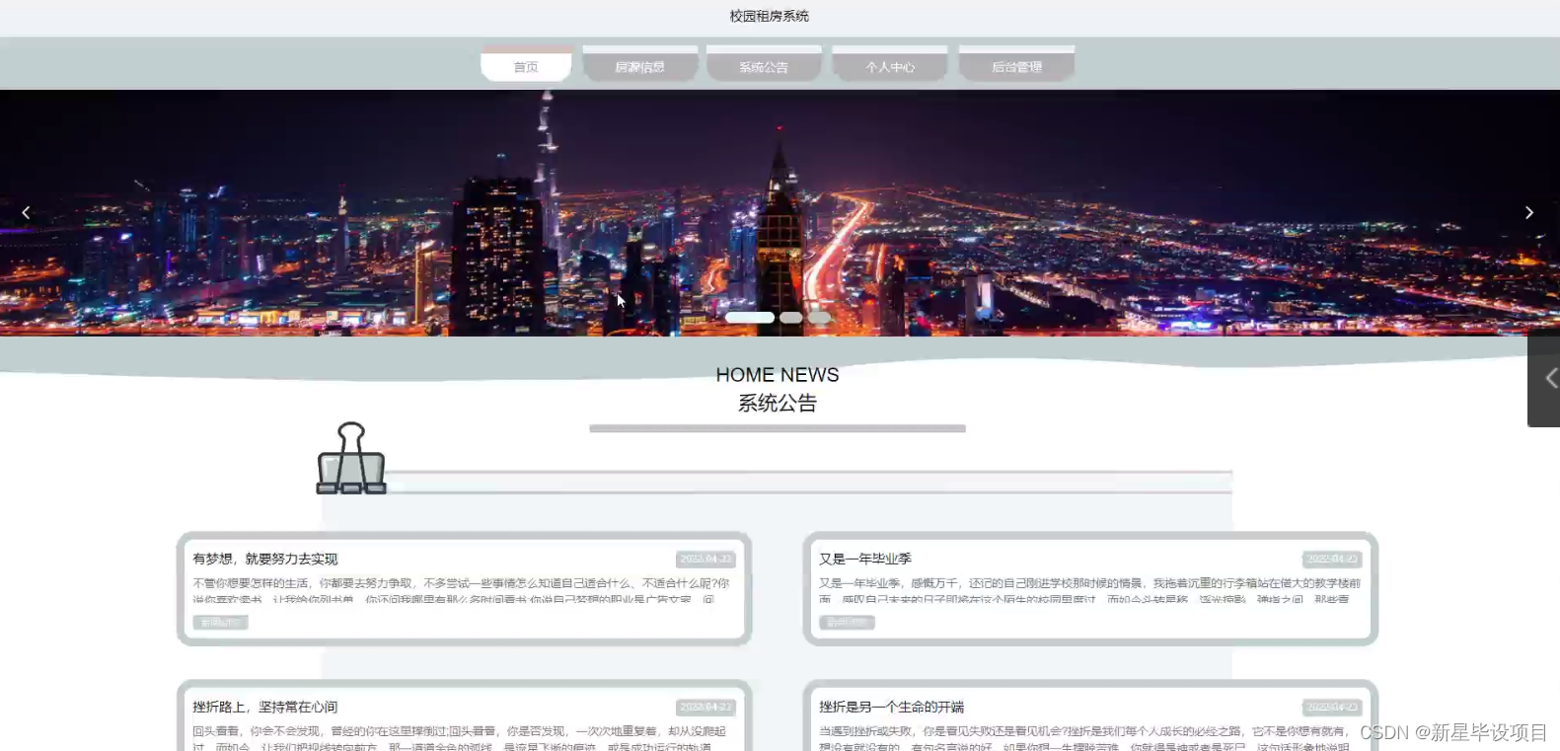This screenshot has width=1560, height=751.
Task: Click date badge on 挫折是另一个生命的开端 card
Action: [x=1332, y=707]
